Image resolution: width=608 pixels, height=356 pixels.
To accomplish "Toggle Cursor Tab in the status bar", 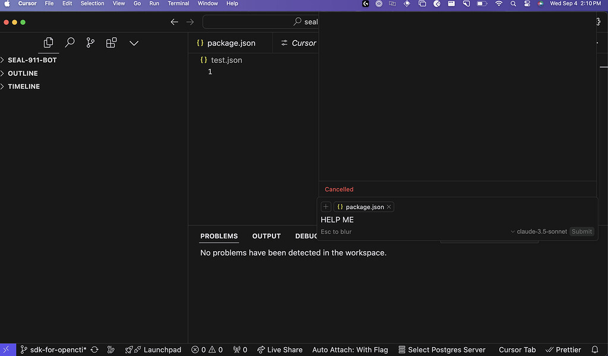I will pos(517,349).
